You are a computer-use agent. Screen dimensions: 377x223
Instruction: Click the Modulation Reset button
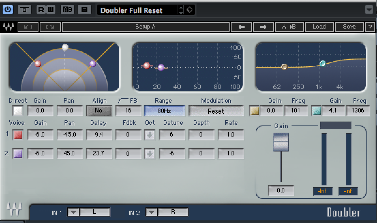tap(216, 111)
